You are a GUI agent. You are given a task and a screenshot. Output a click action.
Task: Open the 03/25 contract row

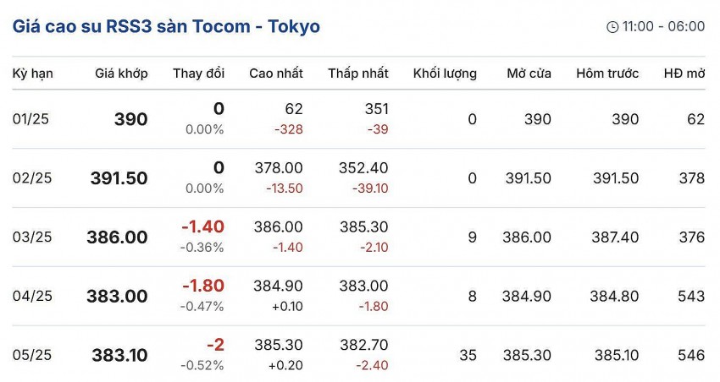tap(32, 237)
